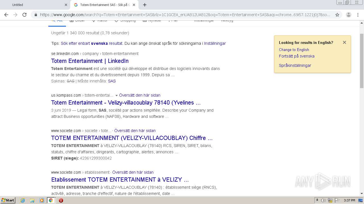Open the Chrome three-dot menu

(358, 15)
